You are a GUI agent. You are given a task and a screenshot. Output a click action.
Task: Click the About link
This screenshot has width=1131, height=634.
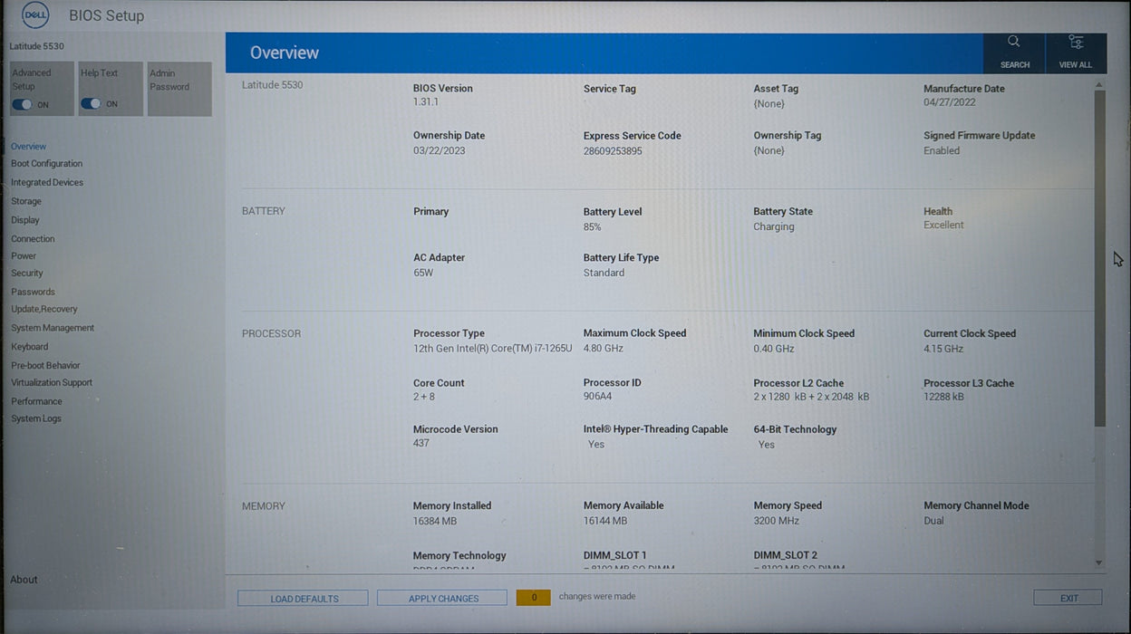(24, 580)
